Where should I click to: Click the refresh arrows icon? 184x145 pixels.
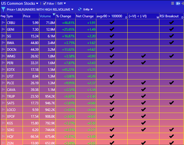coord(80,9)
